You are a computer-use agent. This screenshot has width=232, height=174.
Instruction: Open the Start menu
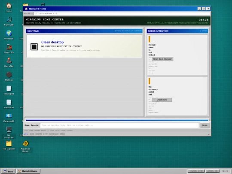8,171
